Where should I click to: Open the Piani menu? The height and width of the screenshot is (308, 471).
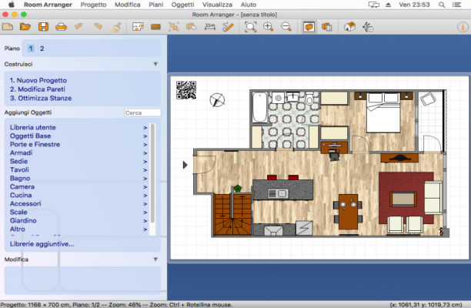click(156, 5)
